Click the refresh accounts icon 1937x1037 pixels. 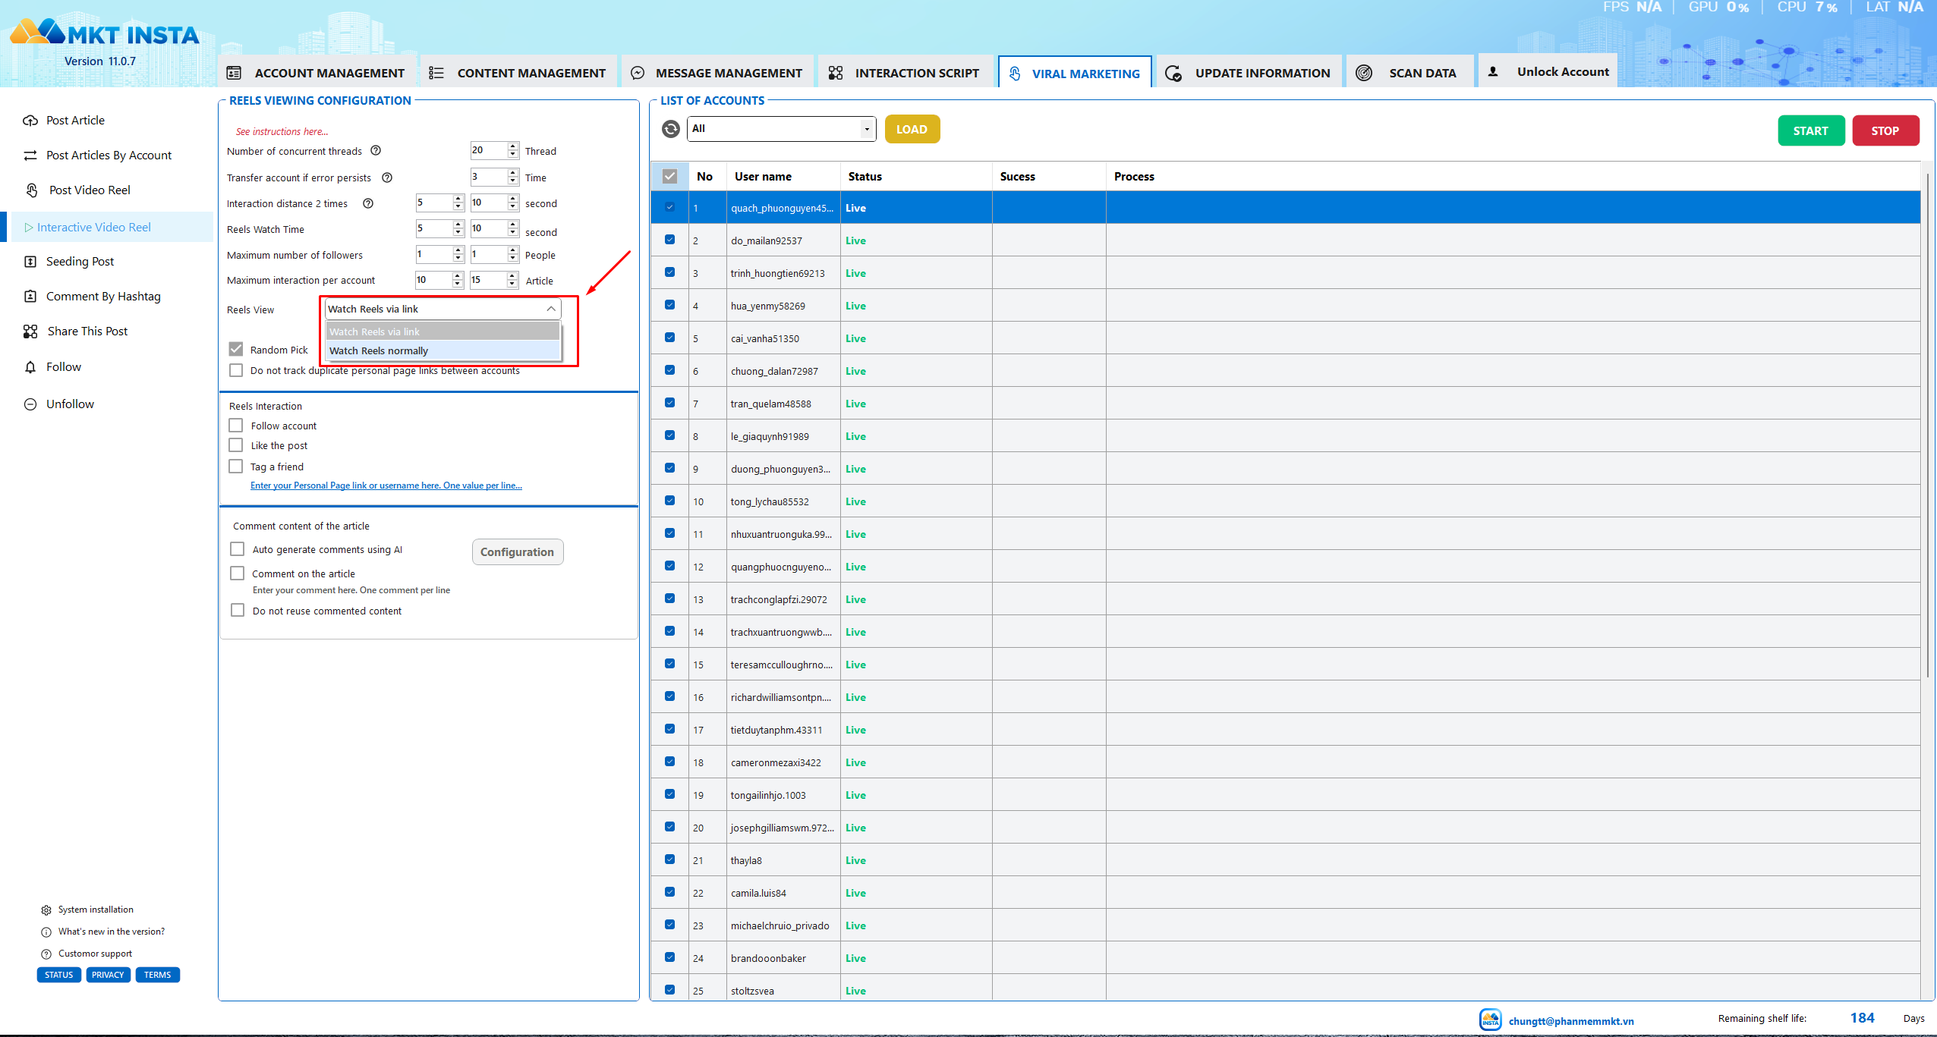click(670, 129)
